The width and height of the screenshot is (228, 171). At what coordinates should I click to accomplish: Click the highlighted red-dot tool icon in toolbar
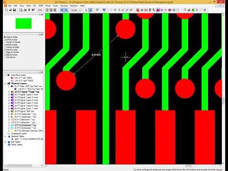click(x=158, y=10)
